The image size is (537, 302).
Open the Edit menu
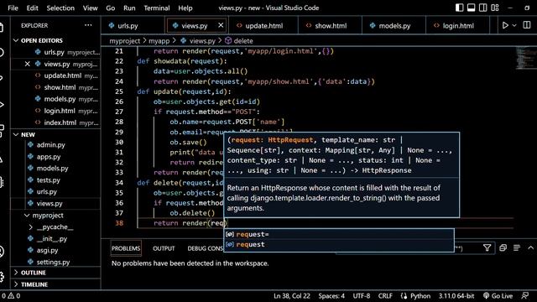[32, 8]
